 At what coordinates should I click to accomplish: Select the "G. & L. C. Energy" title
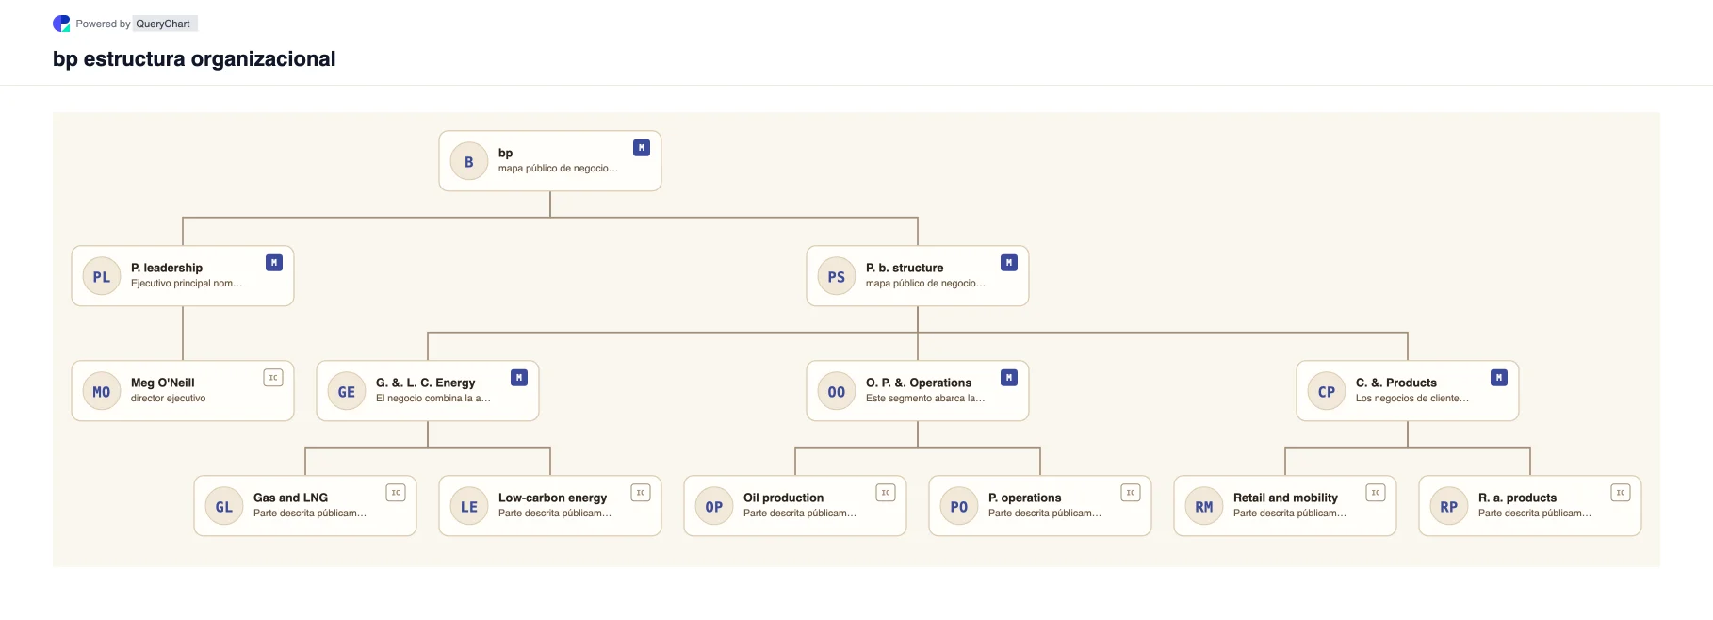[426, 383]
